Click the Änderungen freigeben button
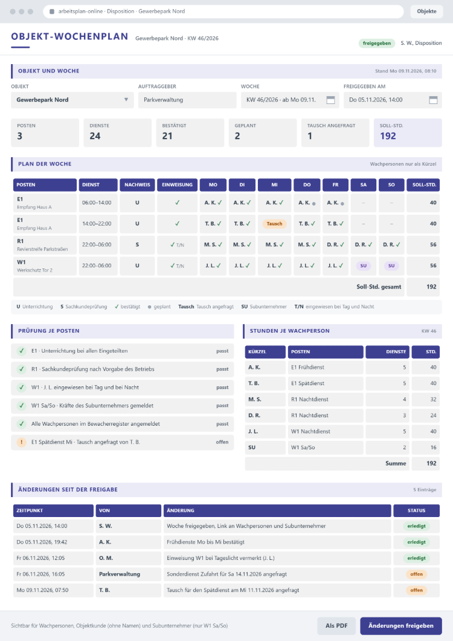453x641 pixels. pyautogui.click(x=400, y=626)
